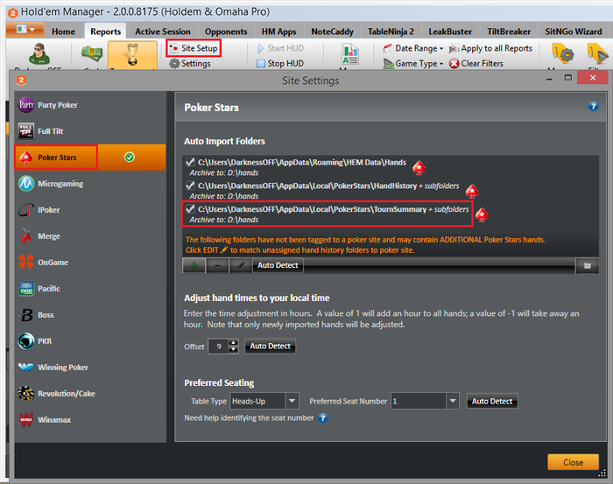Image resolution: width=613 pixels, height=484 pixels.
Task: Select Revolution/Cake site icon
Action: click(x=26, y=393)
